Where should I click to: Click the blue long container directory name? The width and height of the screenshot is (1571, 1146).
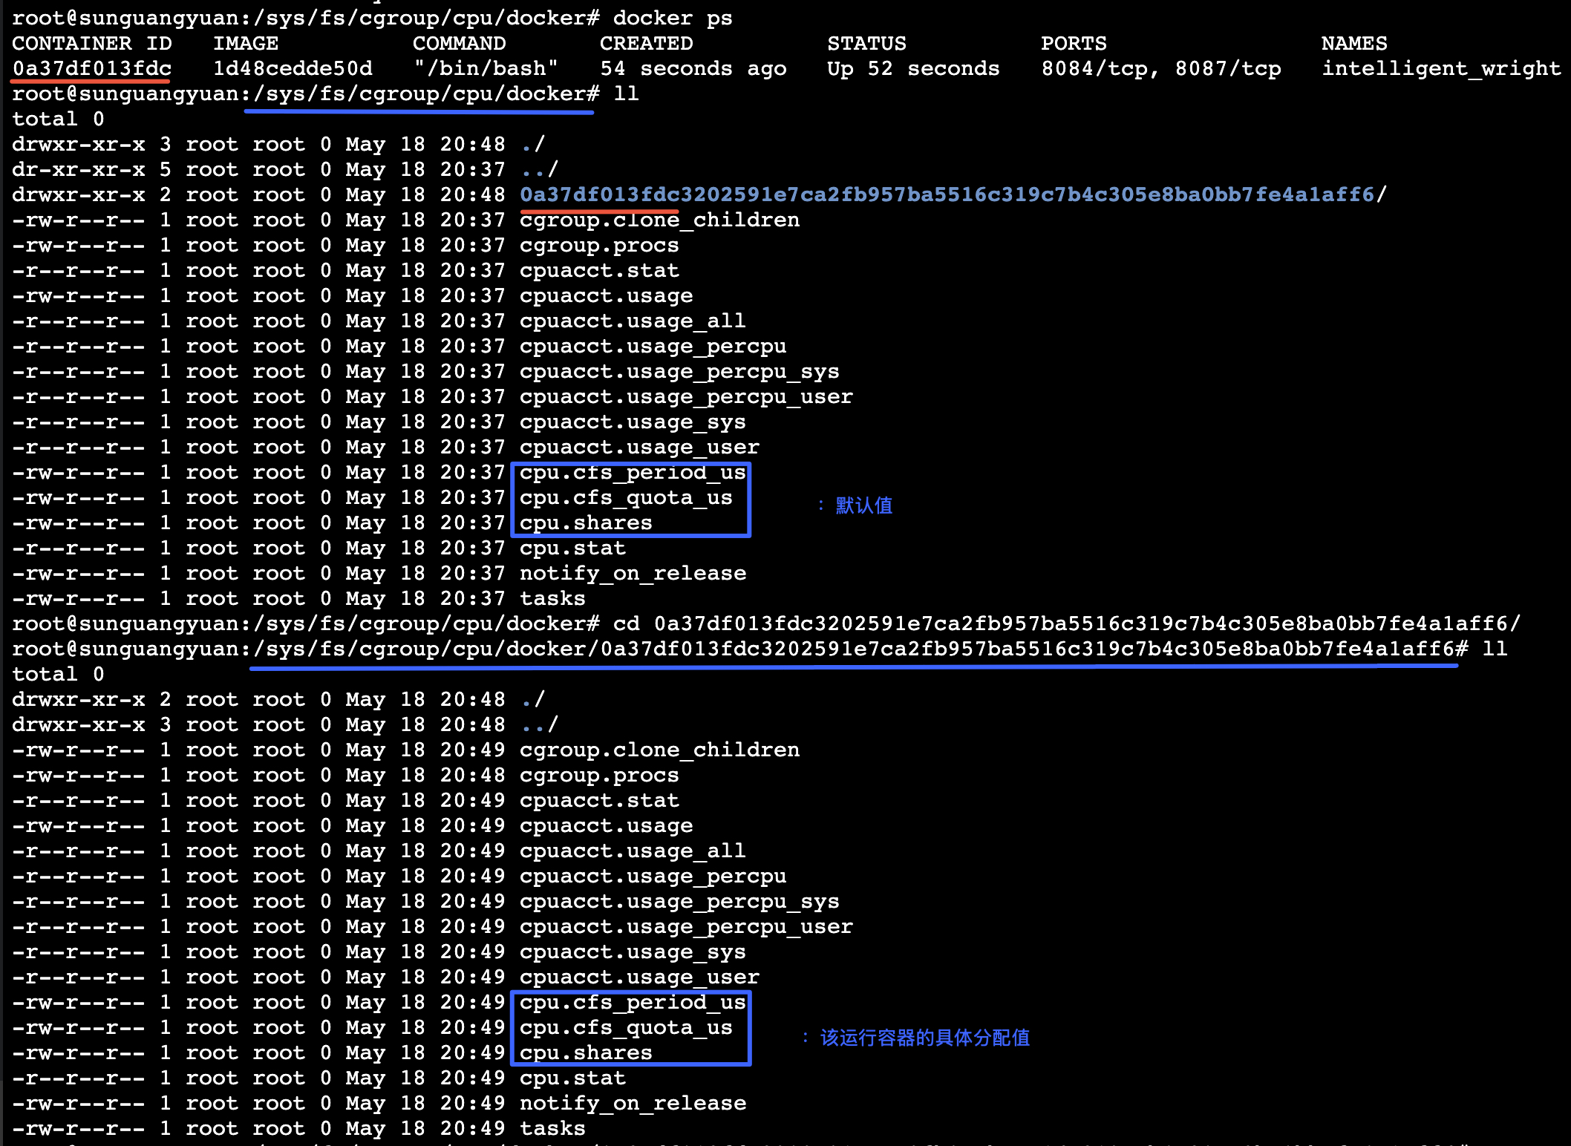(x=947, y=194)
